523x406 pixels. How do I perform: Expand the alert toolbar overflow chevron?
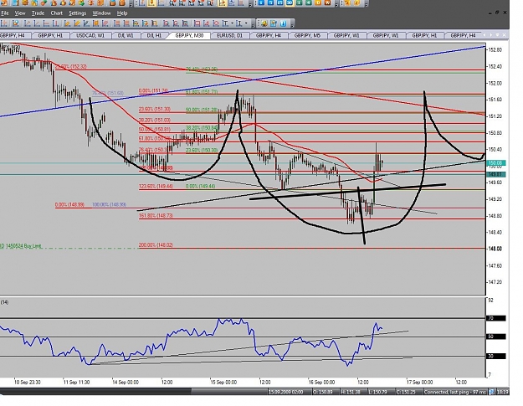pyautogui.click(x=292, y=24)
